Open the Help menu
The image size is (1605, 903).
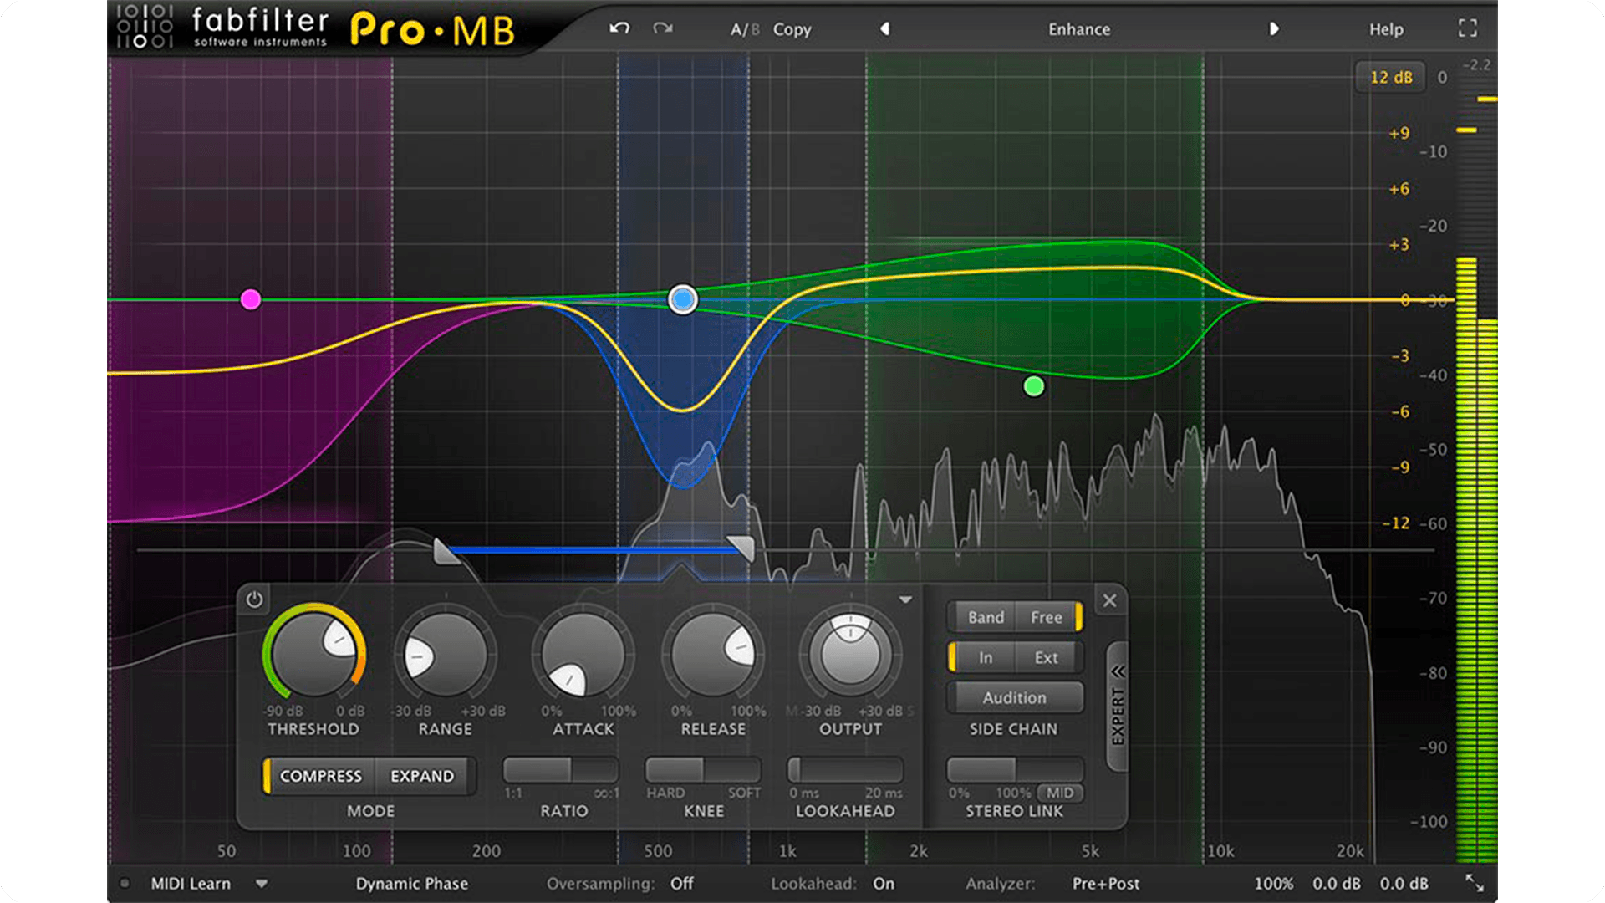[1386, 29]
